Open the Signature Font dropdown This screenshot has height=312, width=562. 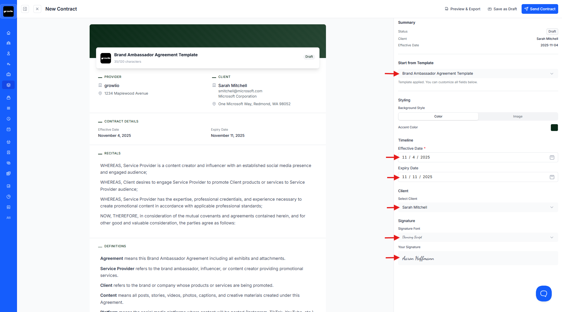478,237
